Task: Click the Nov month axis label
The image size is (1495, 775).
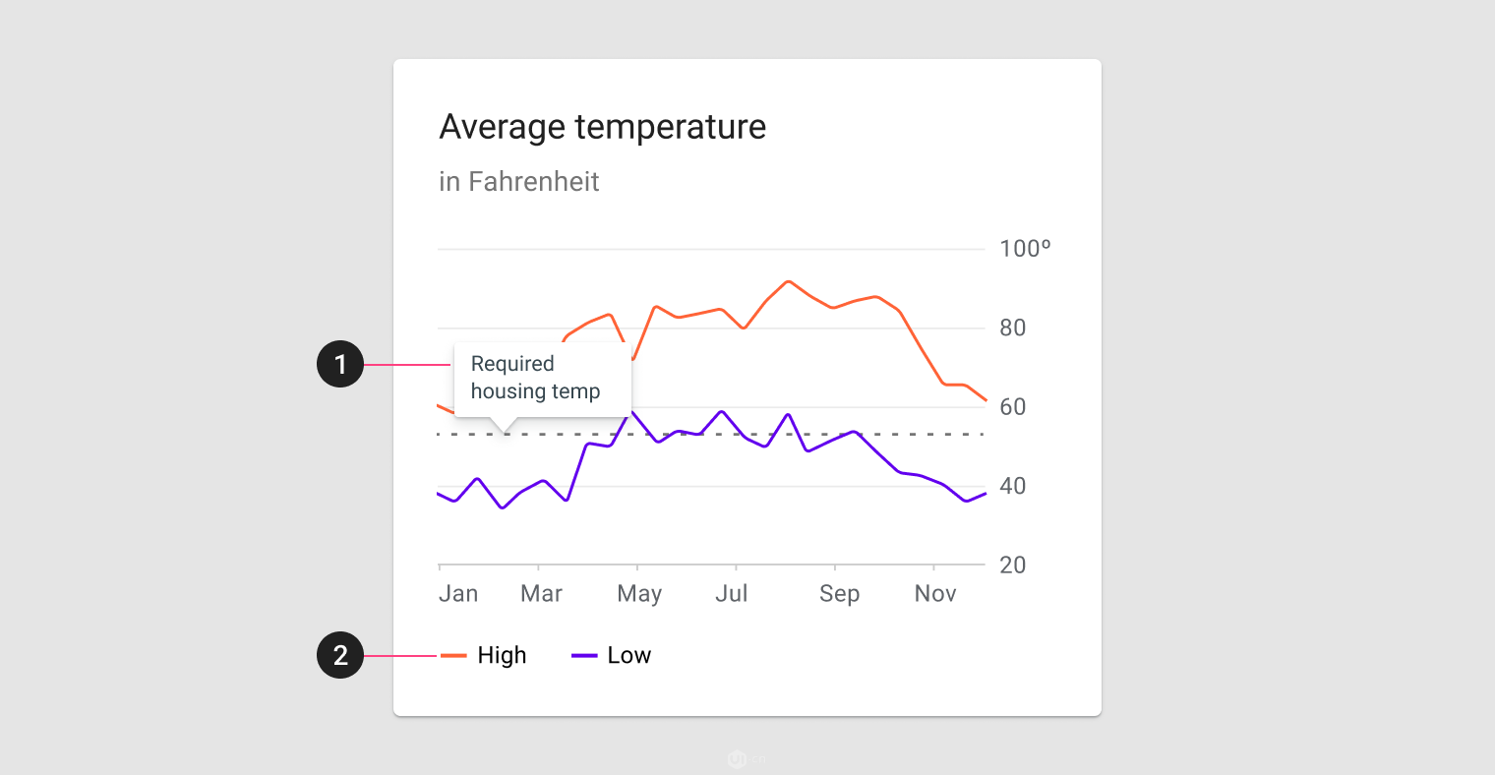Action: click(935, 594)
